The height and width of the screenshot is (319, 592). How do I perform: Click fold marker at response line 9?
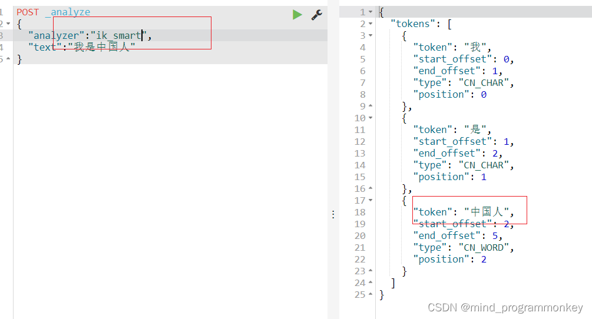pos(371,106)
